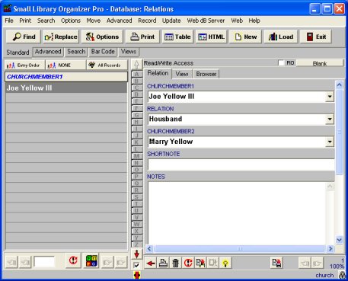Create a New record button
348x281 pixels.
coord(245,37)
